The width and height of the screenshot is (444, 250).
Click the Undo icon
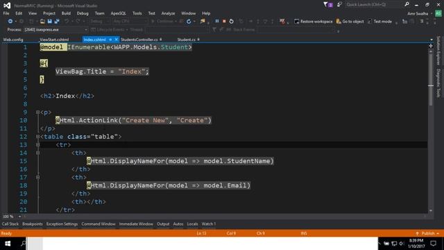(x=67, y=22)
